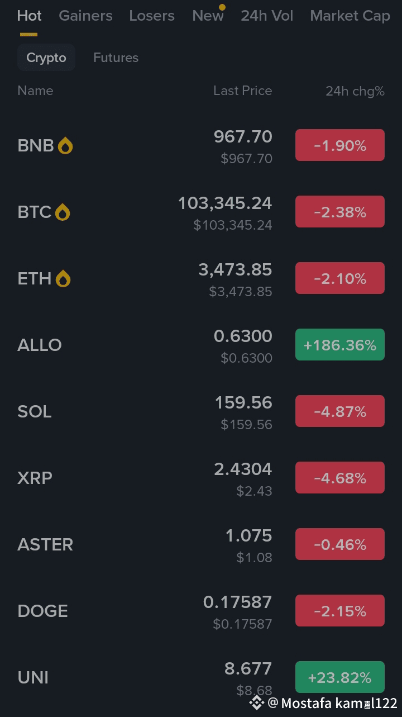Sort by Last Price column header
The width and height of the screenshot is (402, 717).
242,91
